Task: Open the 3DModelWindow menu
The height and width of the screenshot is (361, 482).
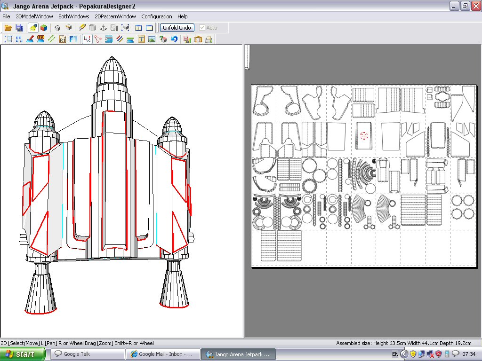Action: [34, 16]
